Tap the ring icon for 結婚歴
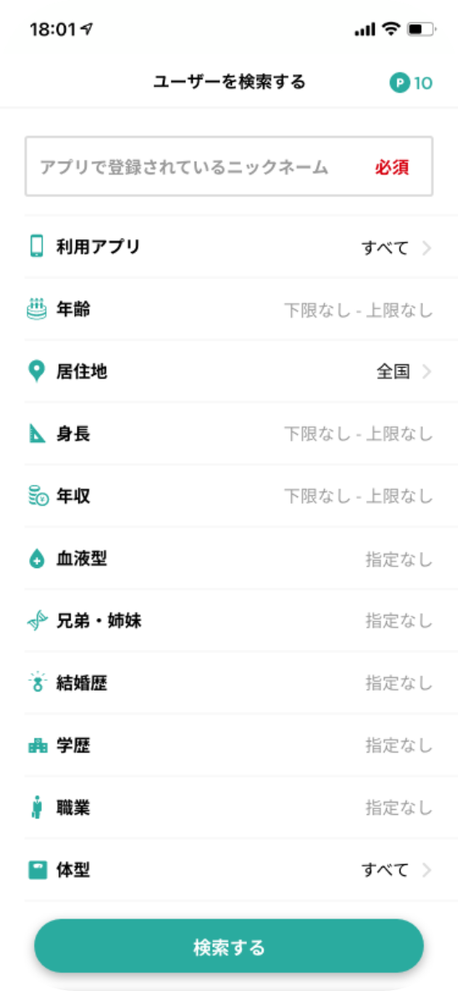 click(38, 682)
